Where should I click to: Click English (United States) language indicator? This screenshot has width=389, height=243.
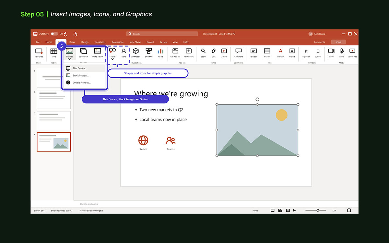pos(61,211)
